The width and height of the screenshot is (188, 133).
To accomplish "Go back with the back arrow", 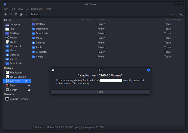I will [x=6, y=14].
